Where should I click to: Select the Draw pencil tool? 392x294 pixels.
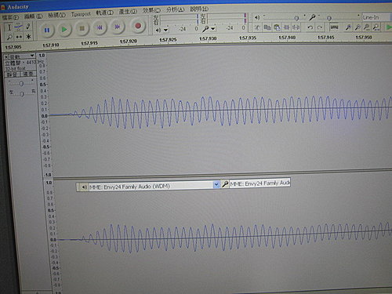pos(28,27)
